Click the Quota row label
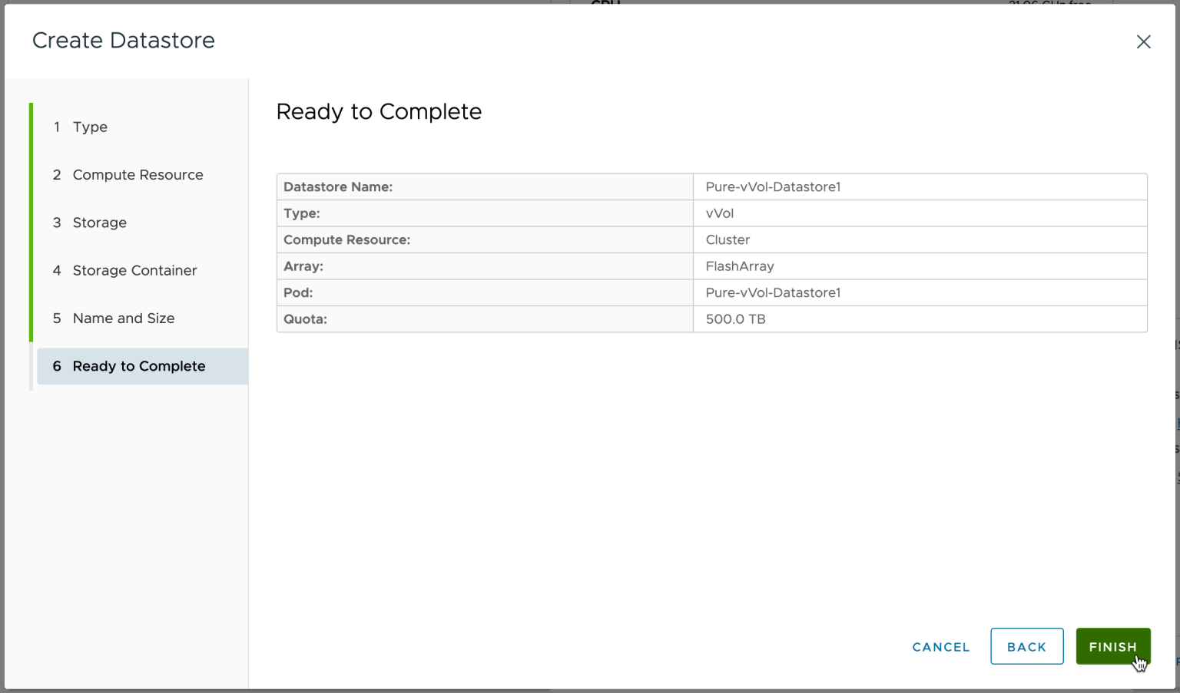The image size is (1180, 693). click(x=305, y=319)
